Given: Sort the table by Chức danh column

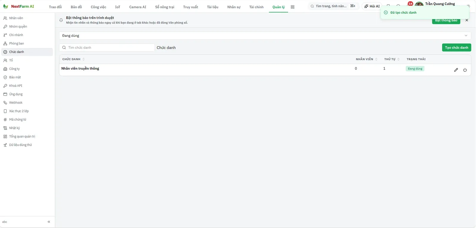Looking at the screenshot, I should pos(73,59).
